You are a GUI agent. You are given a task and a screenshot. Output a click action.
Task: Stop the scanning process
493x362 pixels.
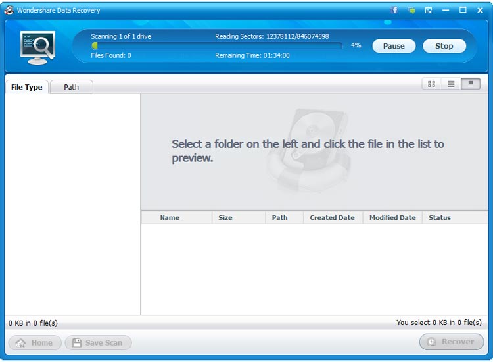[444, 46]
